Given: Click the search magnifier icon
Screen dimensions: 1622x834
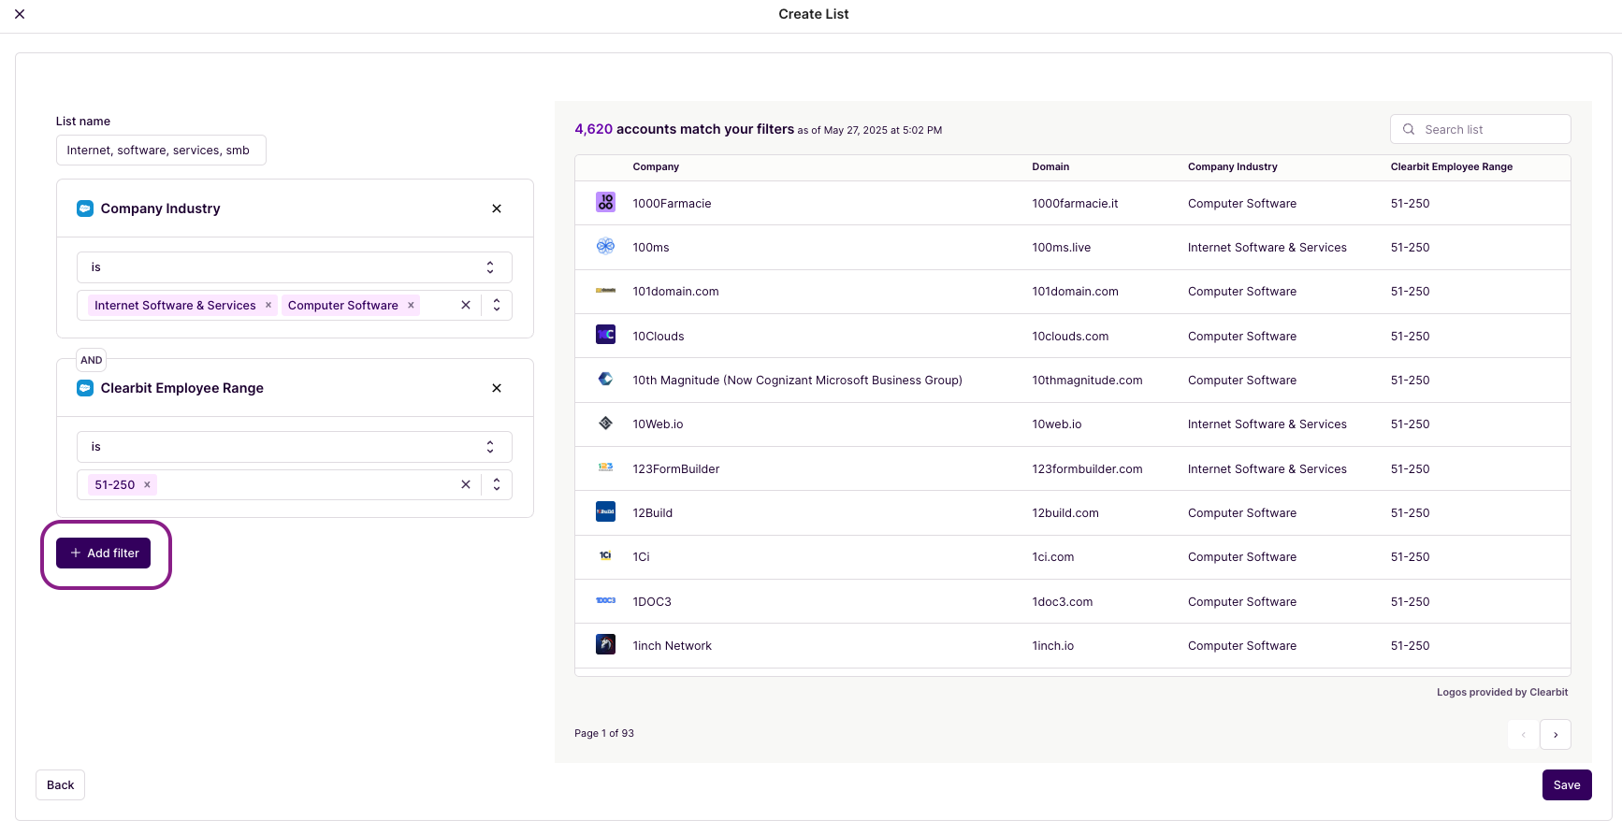Looking at the screenshot, I should point(1409,129).
